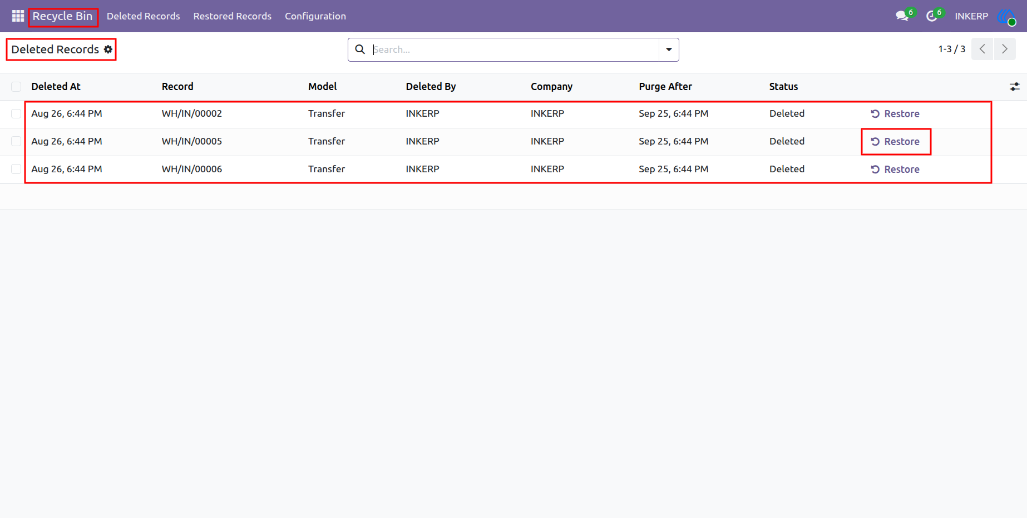This screenshot has height=518, width=1027.
Task: Expand the search filter dropdown arrow
Action: point(669,49)
